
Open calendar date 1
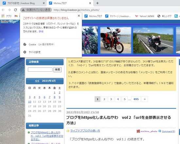55,93
